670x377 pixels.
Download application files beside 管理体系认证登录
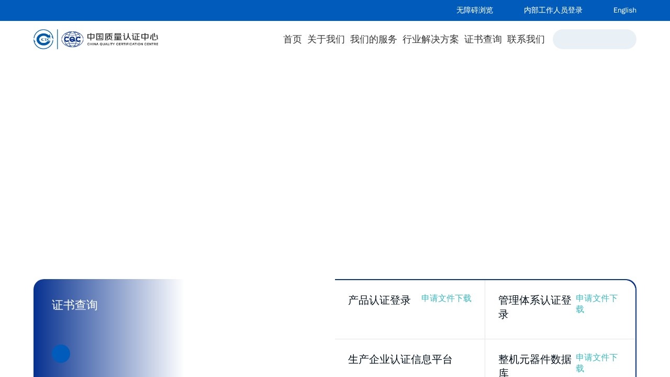(597, 304)
